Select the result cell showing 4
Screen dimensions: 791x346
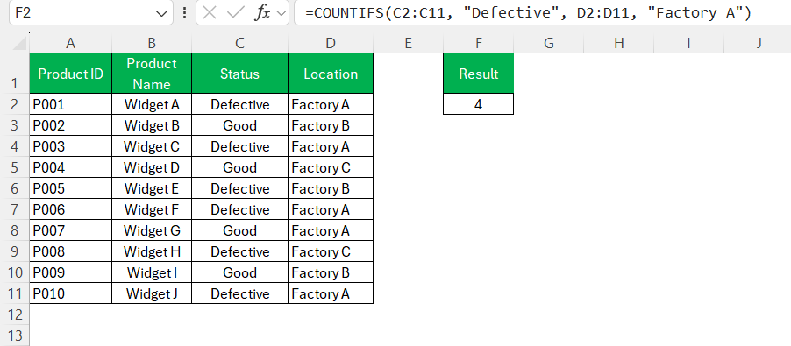point(478,104)
